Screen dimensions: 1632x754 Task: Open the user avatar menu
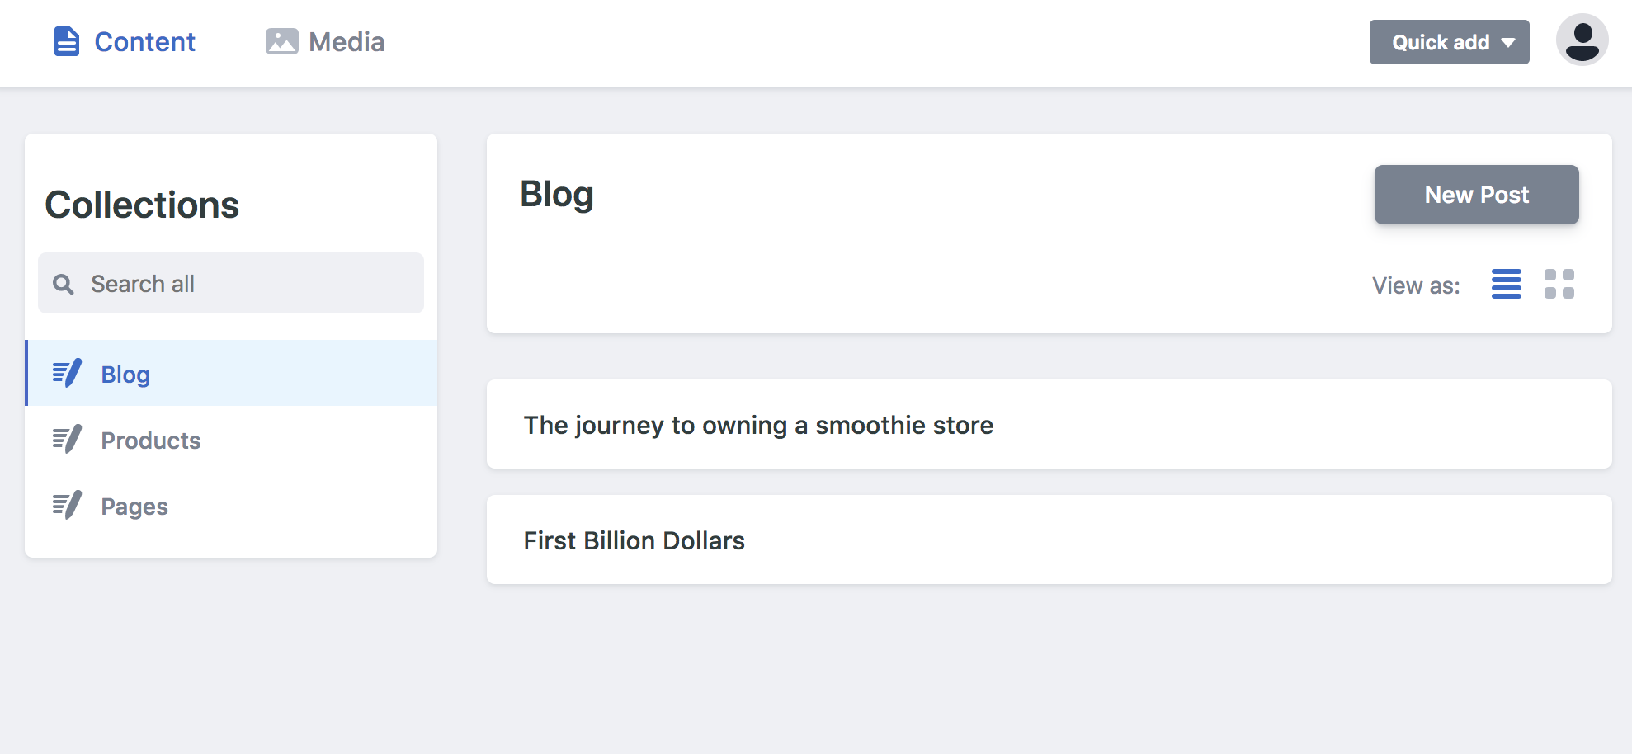coord(1582,40)
